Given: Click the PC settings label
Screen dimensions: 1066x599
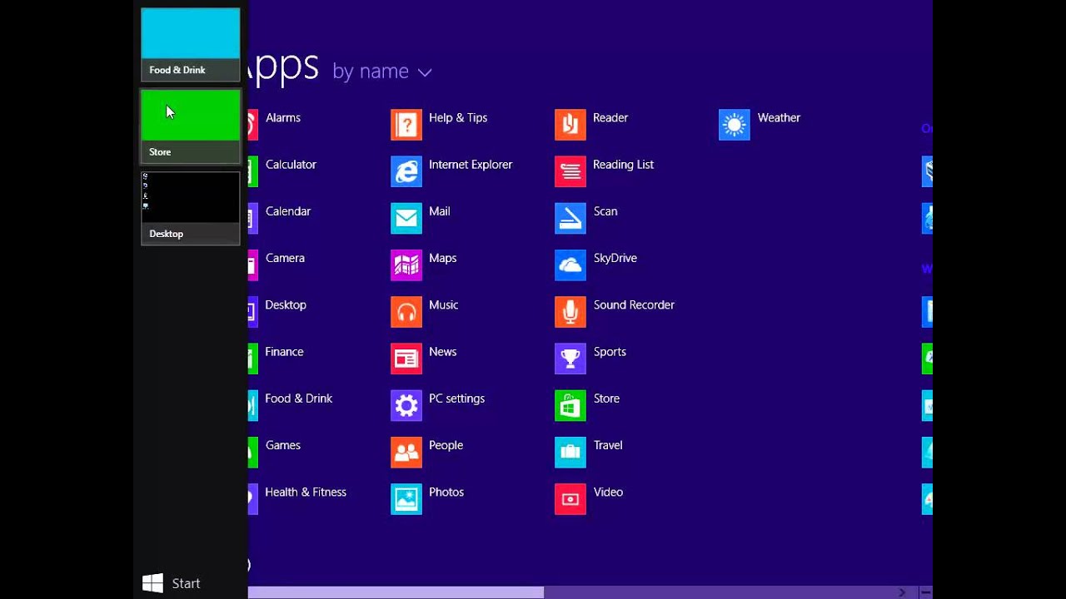Looking at the screenshot, I should point(456,399).
